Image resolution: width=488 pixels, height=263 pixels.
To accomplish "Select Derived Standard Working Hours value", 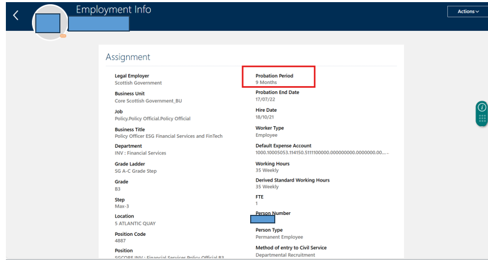I will 267,187.
